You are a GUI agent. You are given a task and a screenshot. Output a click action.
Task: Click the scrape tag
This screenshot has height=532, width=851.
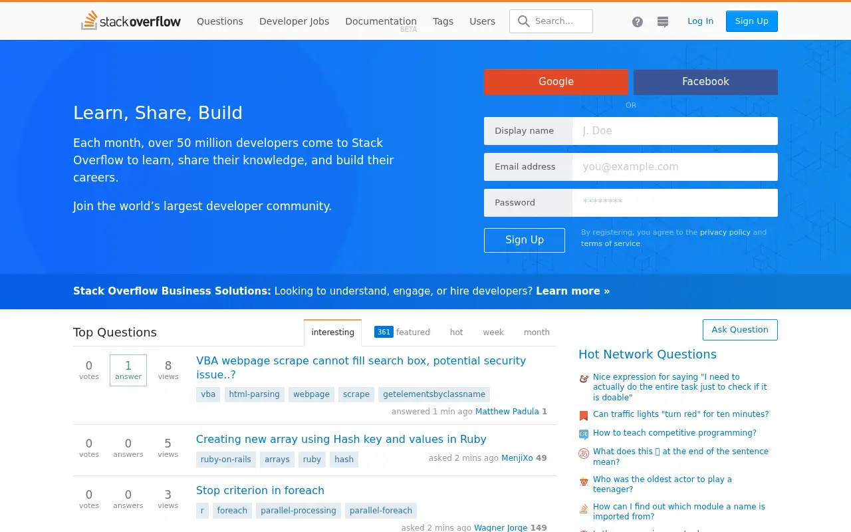(356, 394)
